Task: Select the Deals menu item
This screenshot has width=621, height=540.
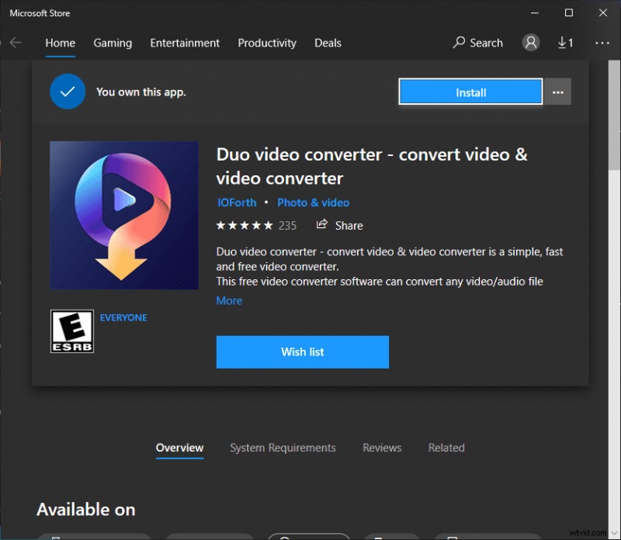Action: tap(328, 43)
